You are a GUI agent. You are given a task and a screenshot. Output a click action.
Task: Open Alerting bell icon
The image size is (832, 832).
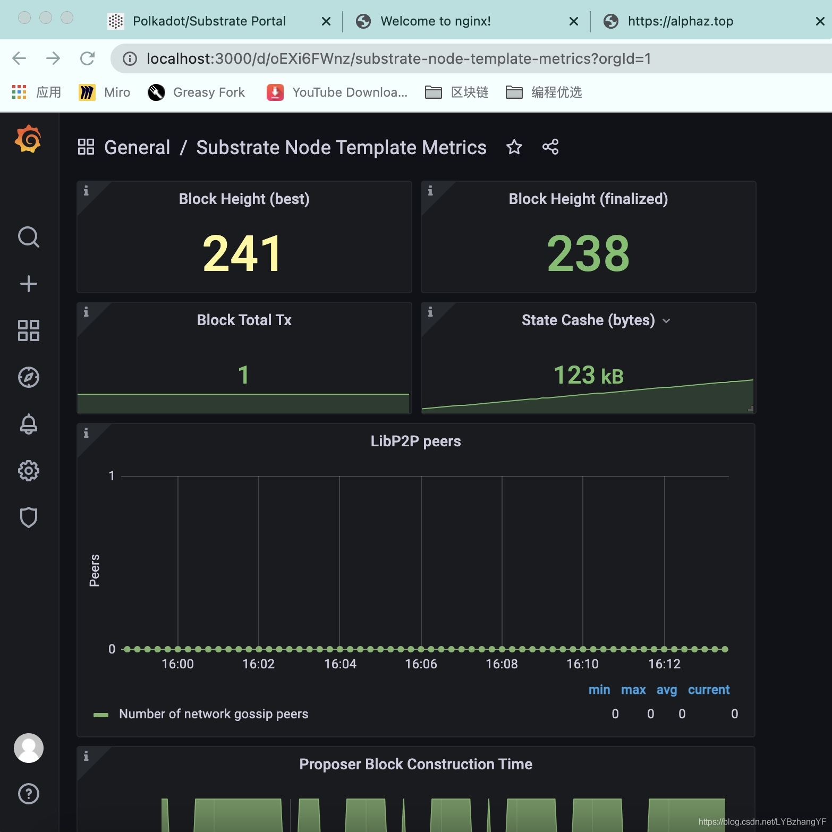29,424
